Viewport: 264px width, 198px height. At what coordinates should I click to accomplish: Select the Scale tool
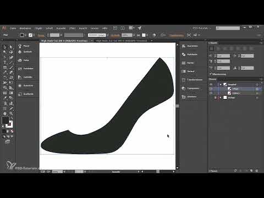(11, 78)
